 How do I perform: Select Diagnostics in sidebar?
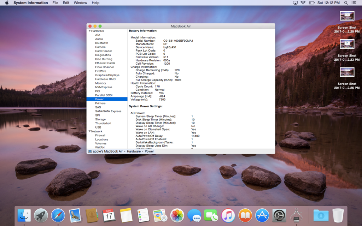click(x=103, y=55)
